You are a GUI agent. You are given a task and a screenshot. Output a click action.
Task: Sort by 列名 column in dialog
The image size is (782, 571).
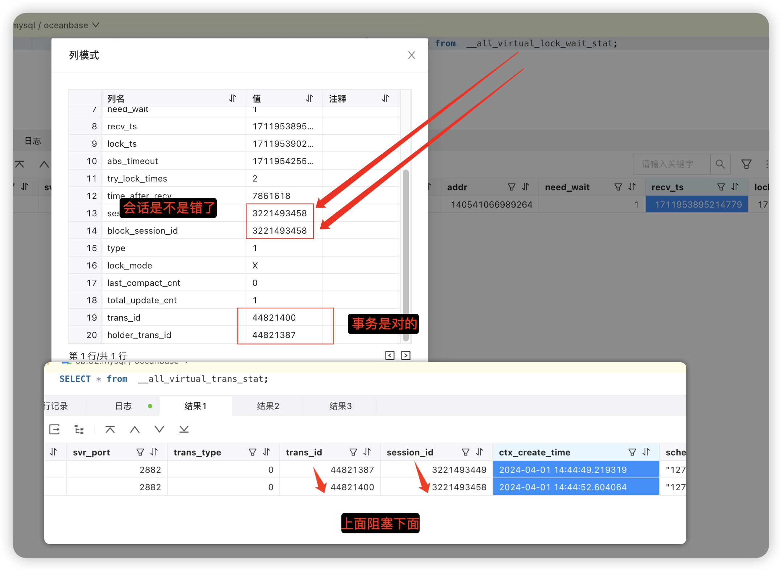[x=233, y=98]
